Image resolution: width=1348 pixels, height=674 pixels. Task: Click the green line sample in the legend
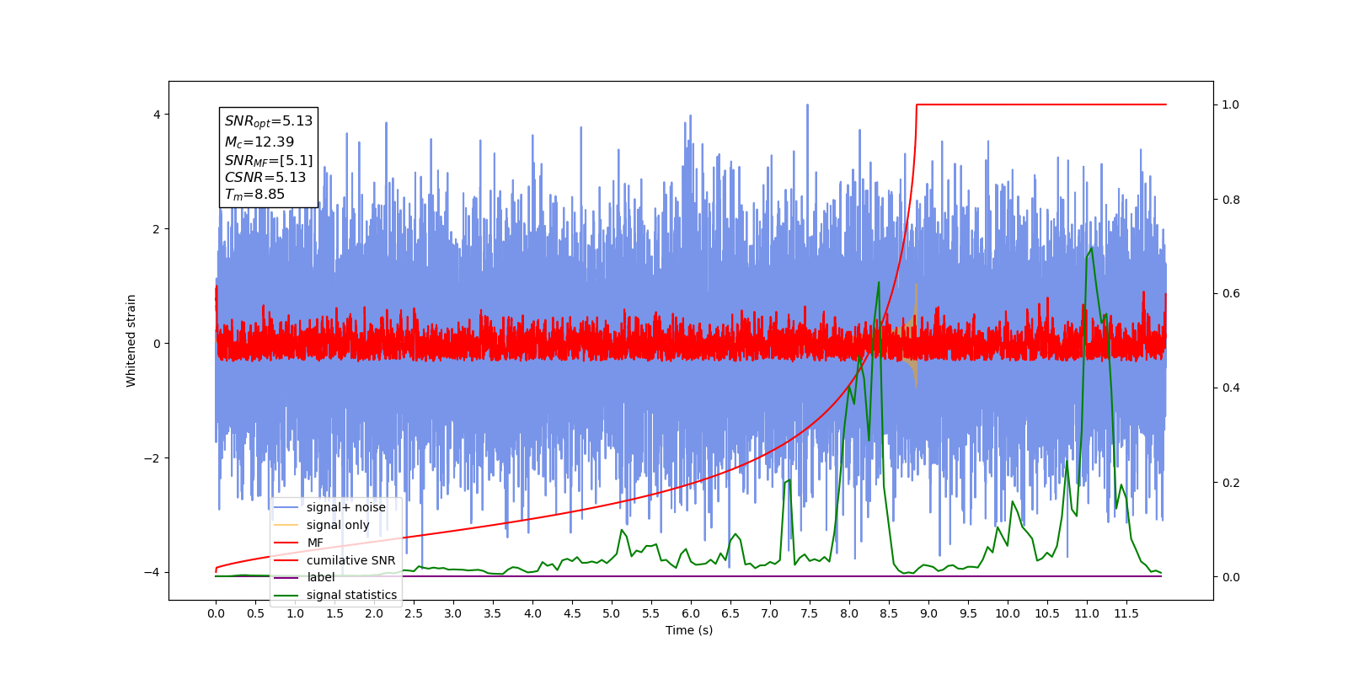pyautogui.click(x=288, y=595)
